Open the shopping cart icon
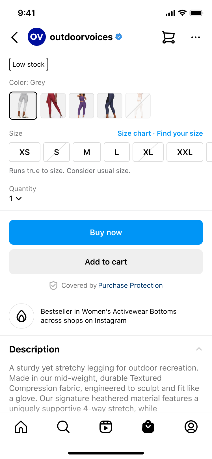The image size is (212, 459). coord(168,37)
